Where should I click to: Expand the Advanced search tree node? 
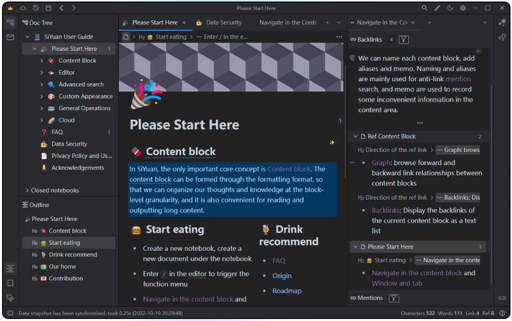point(42,84)
